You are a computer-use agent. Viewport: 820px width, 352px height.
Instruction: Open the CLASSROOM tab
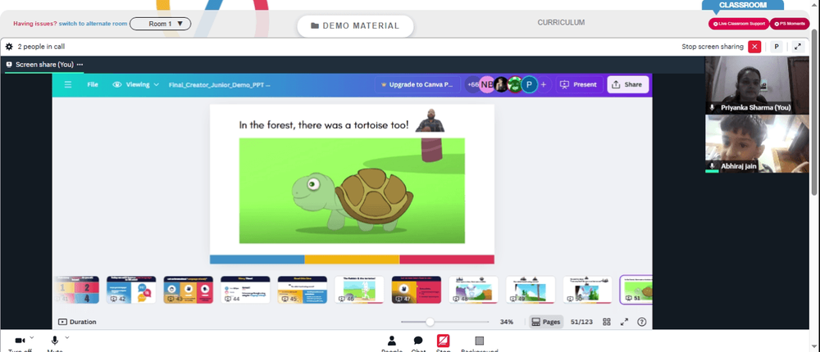(743, 5)
